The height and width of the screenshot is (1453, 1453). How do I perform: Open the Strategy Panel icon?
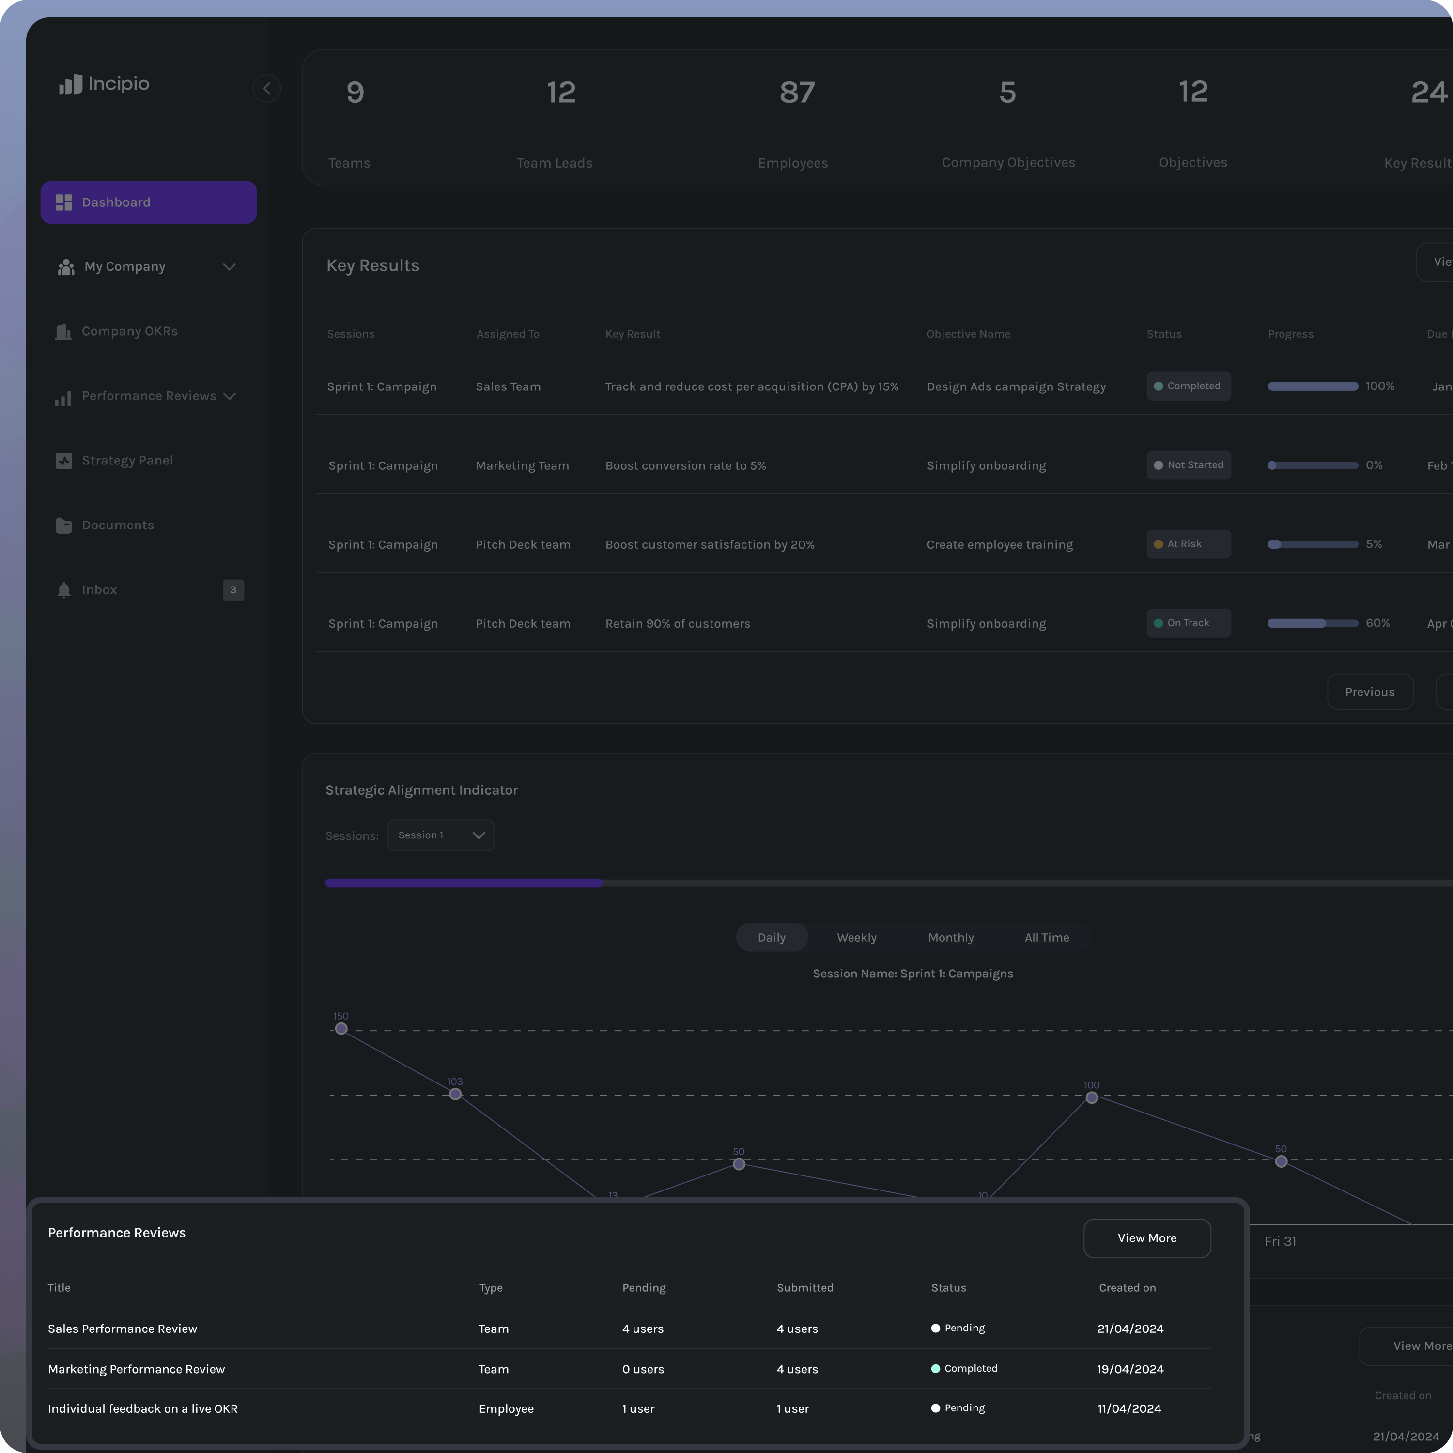click(64, 460)
